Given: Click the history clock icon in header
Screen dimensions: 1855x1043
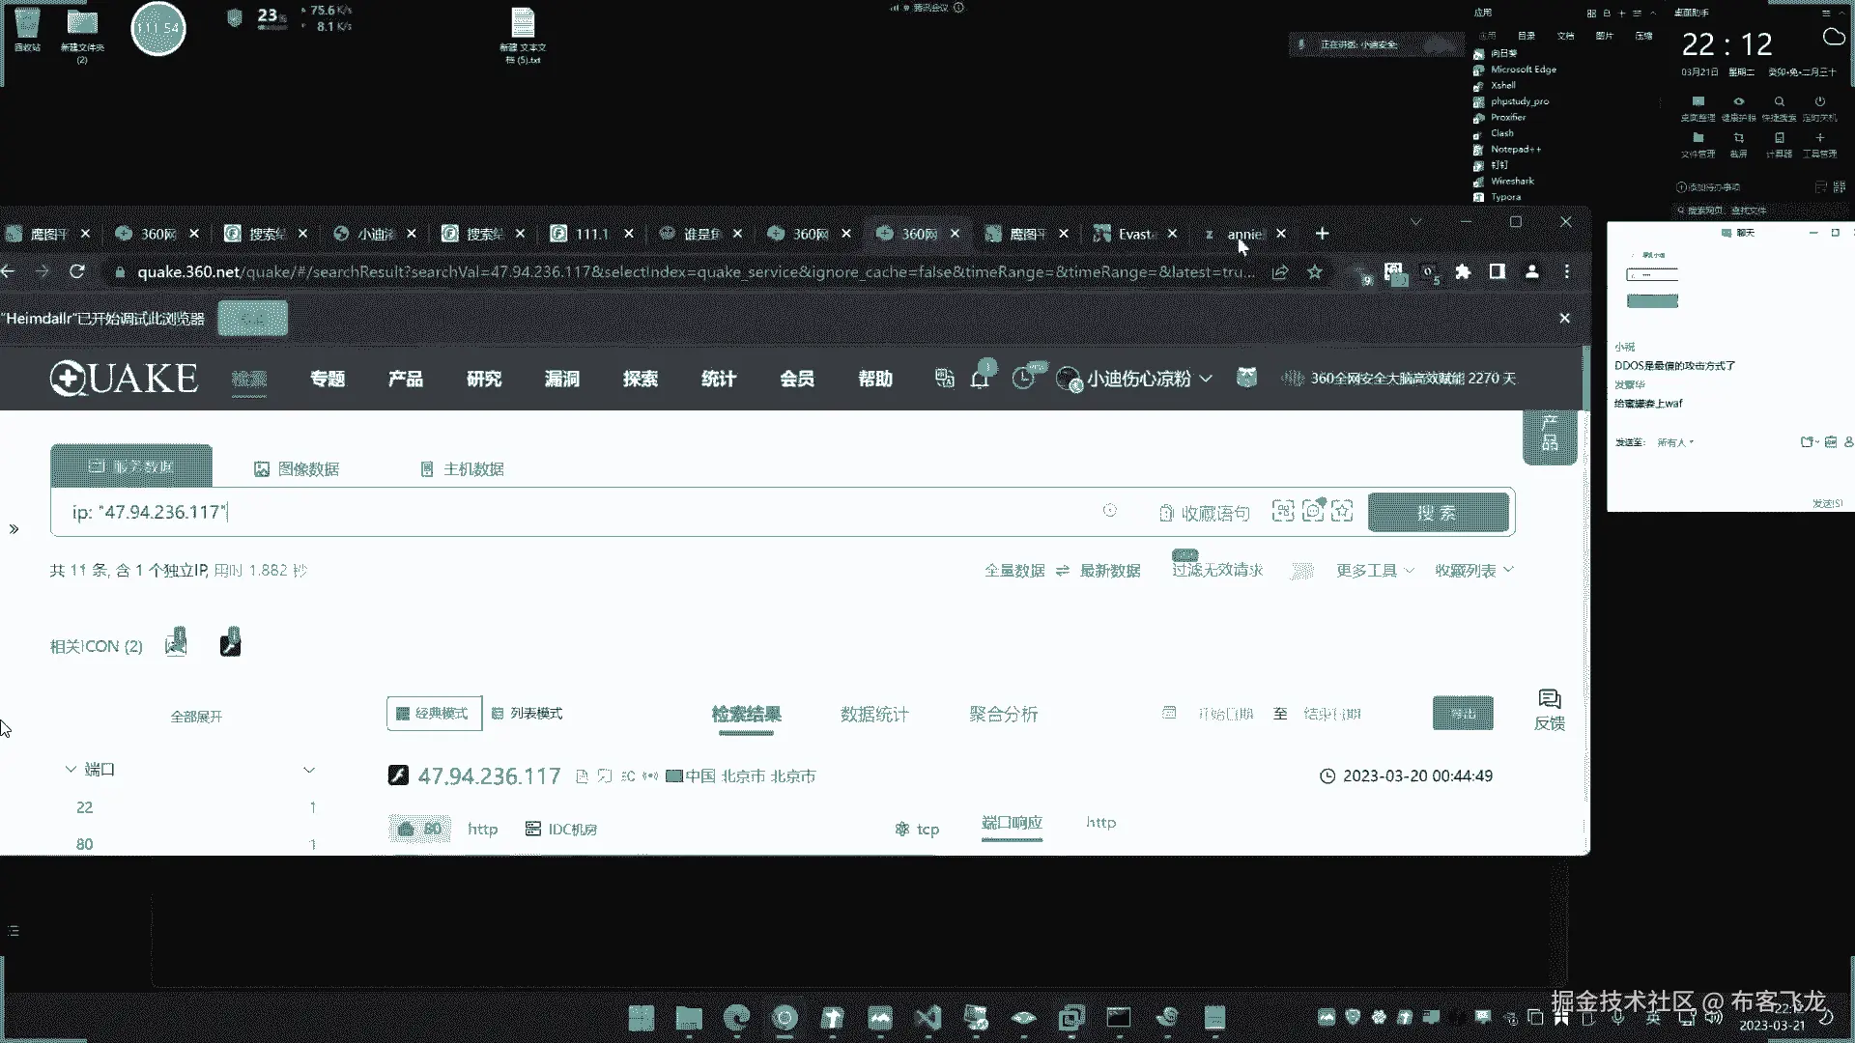Looking at the screenshot, I should (1022, 379).
